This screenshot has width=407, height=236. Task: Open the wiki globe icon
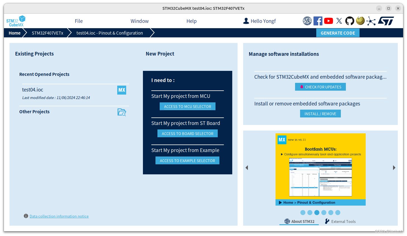pyautogui.click(x=360, y=21)
